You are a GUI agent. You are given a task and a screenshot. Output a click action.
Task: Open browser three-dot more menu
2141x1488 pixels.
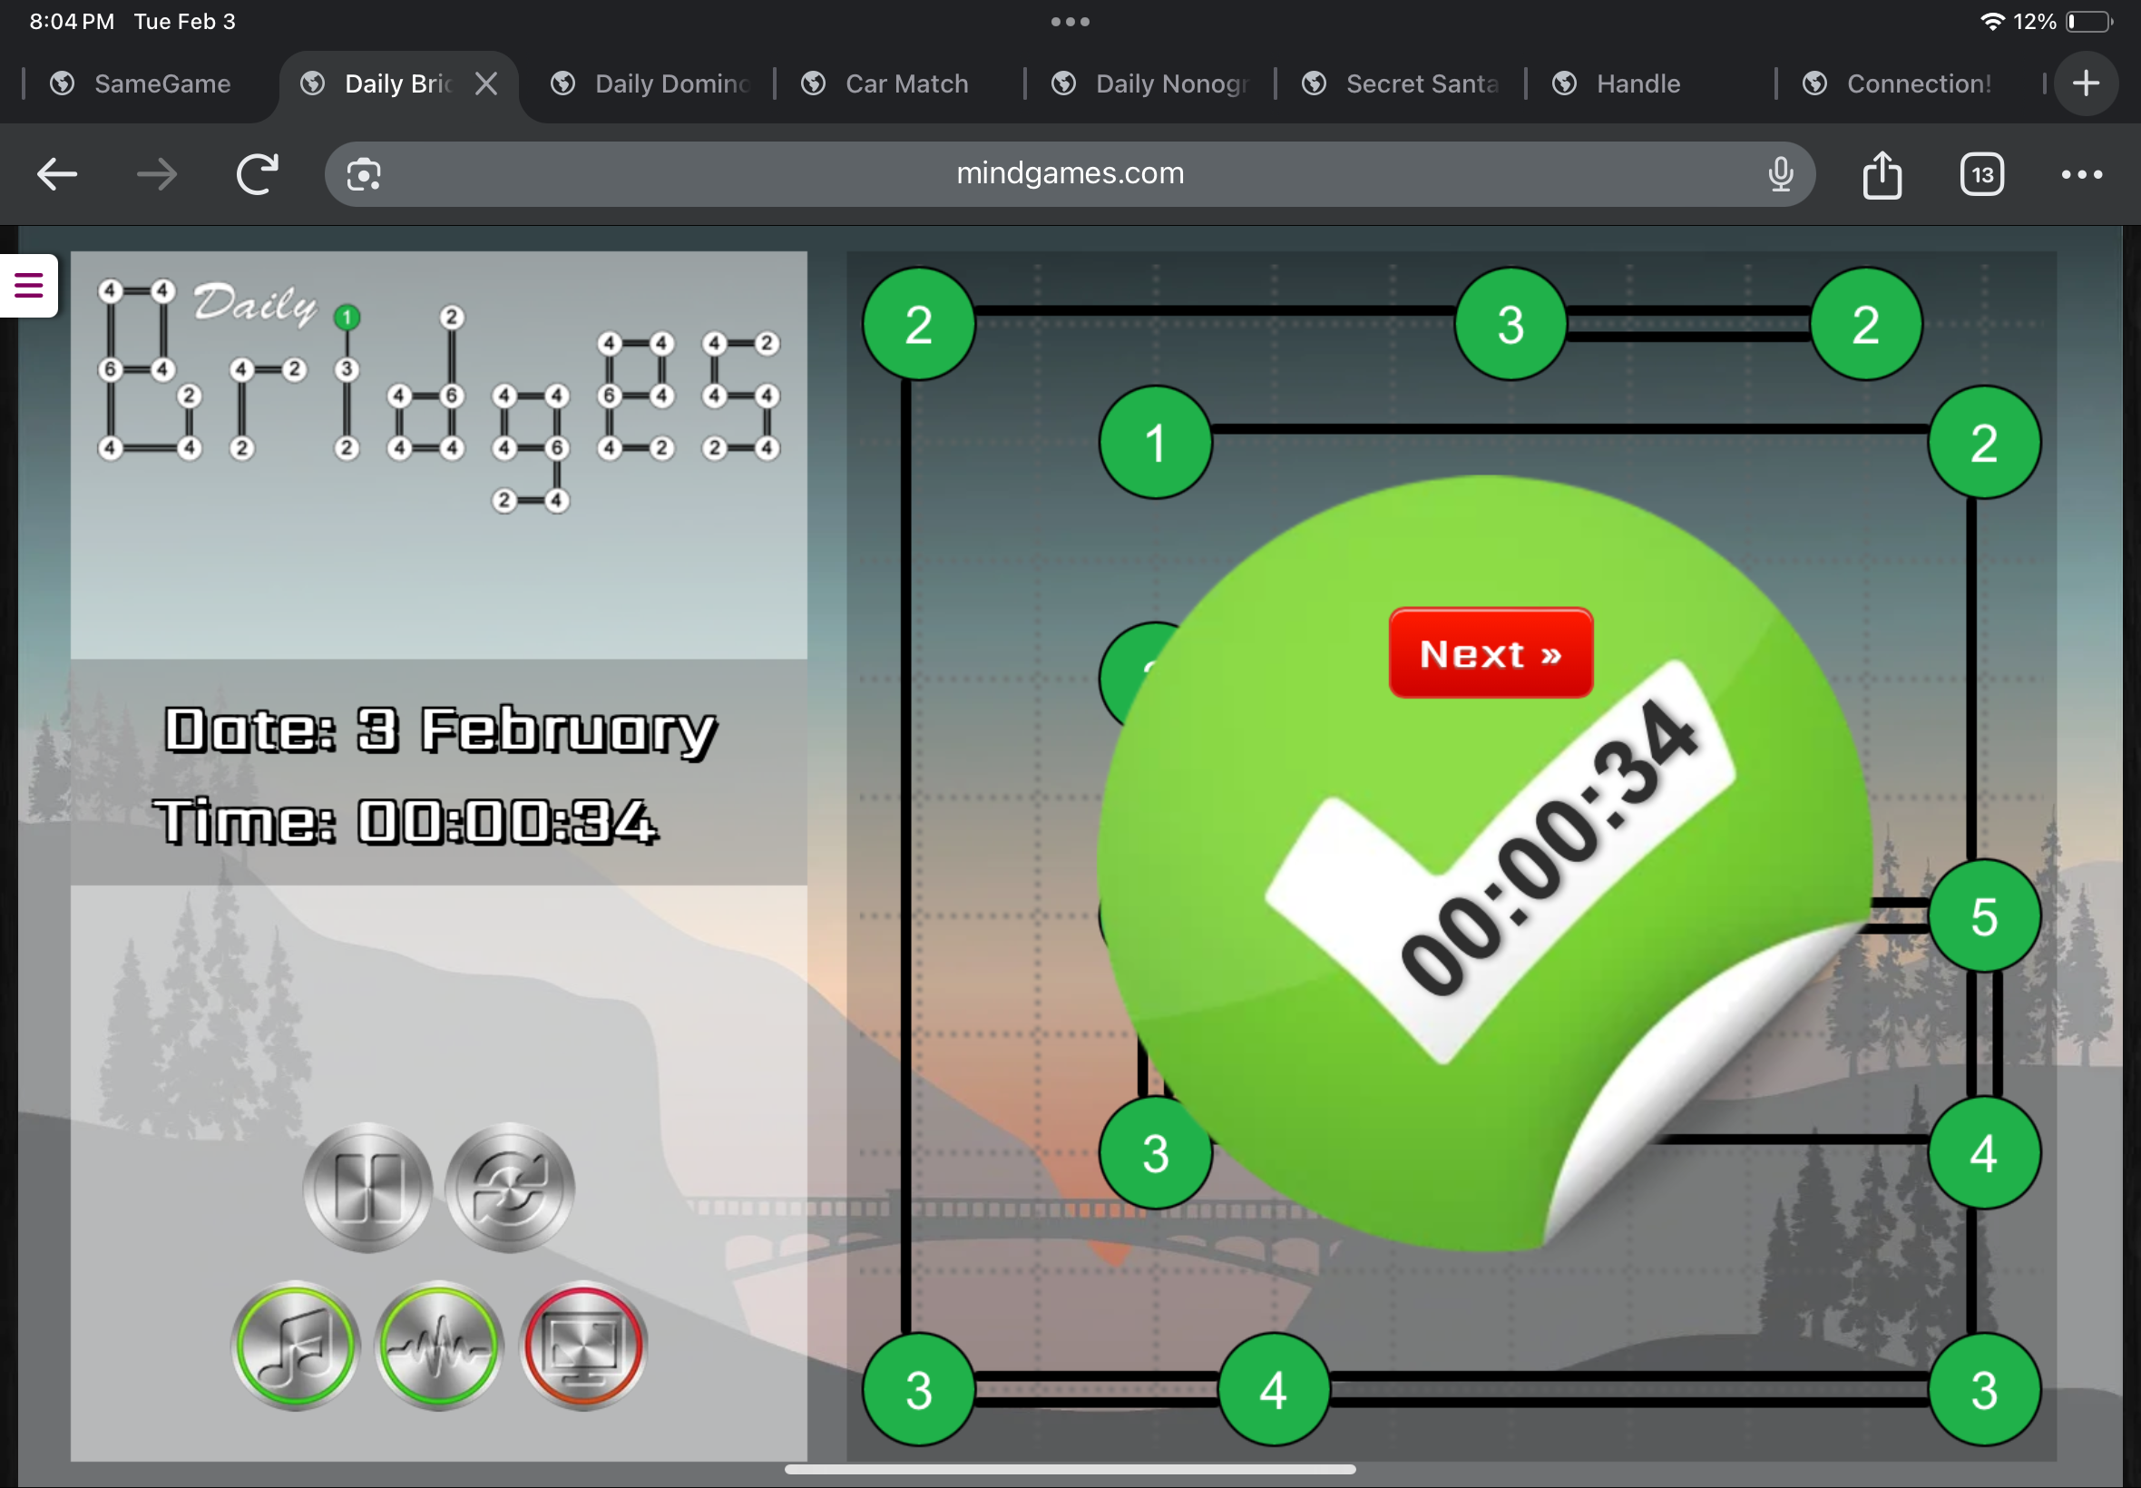[2081, 174]
